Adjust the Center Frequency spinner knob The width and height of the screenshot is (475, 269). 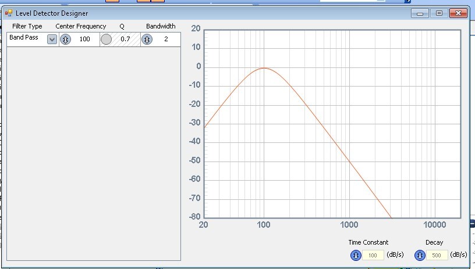point(65,40)
